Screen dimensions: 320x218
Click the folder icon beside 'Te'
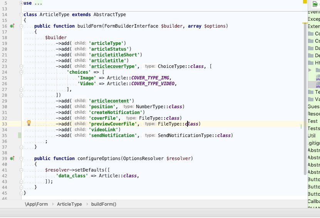311,92
